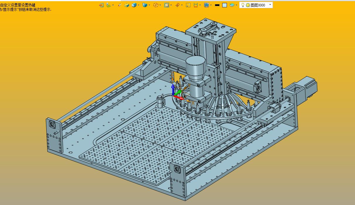Click the orange wireframe polyhedron icon
355x205 pixels.
(x=156, y=5)
